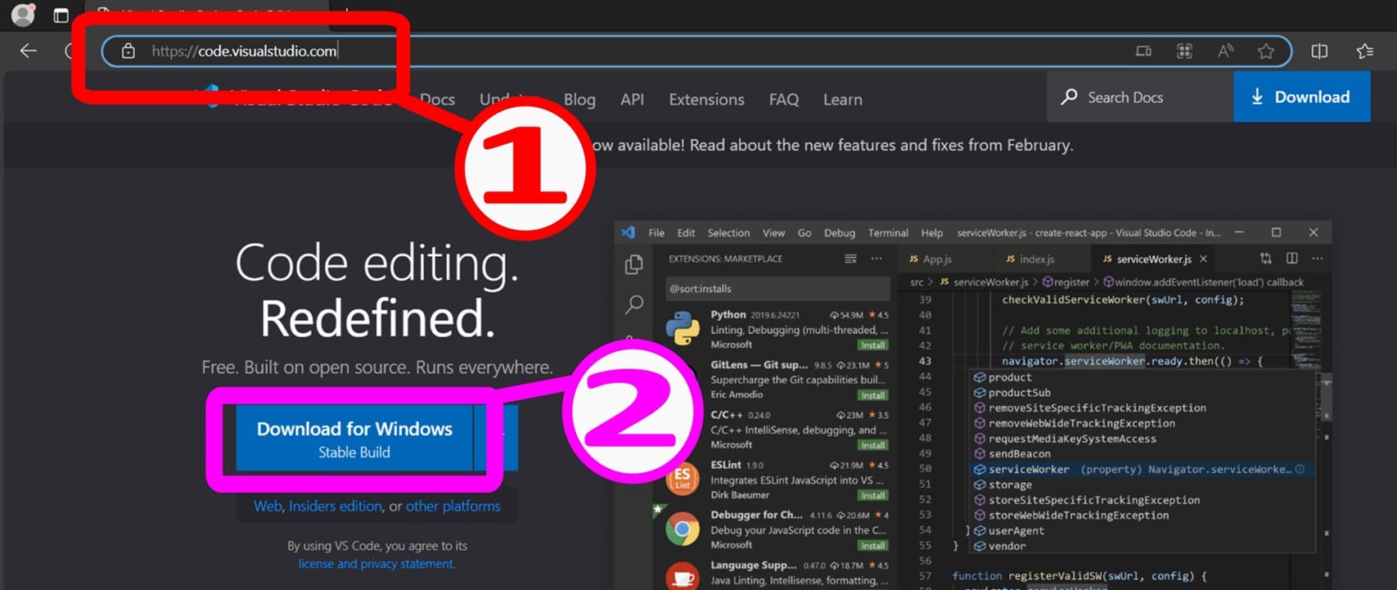Open editor more actions ellipsis
Screen dimensions: 1397x590
(1317, 258)
